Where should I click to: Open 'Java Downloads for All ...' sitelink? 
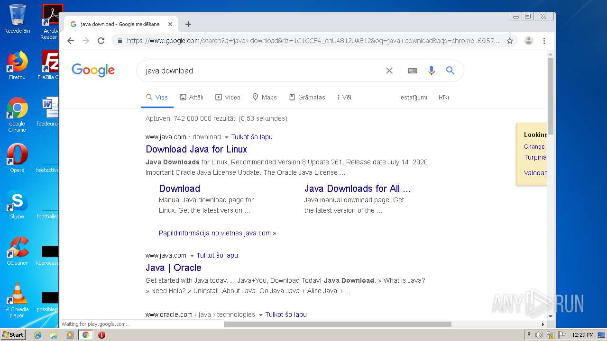[358, 188]
